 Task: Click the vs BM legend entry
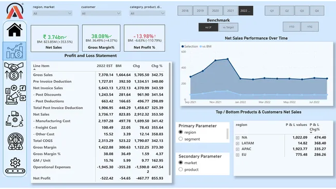coord(205,46)
